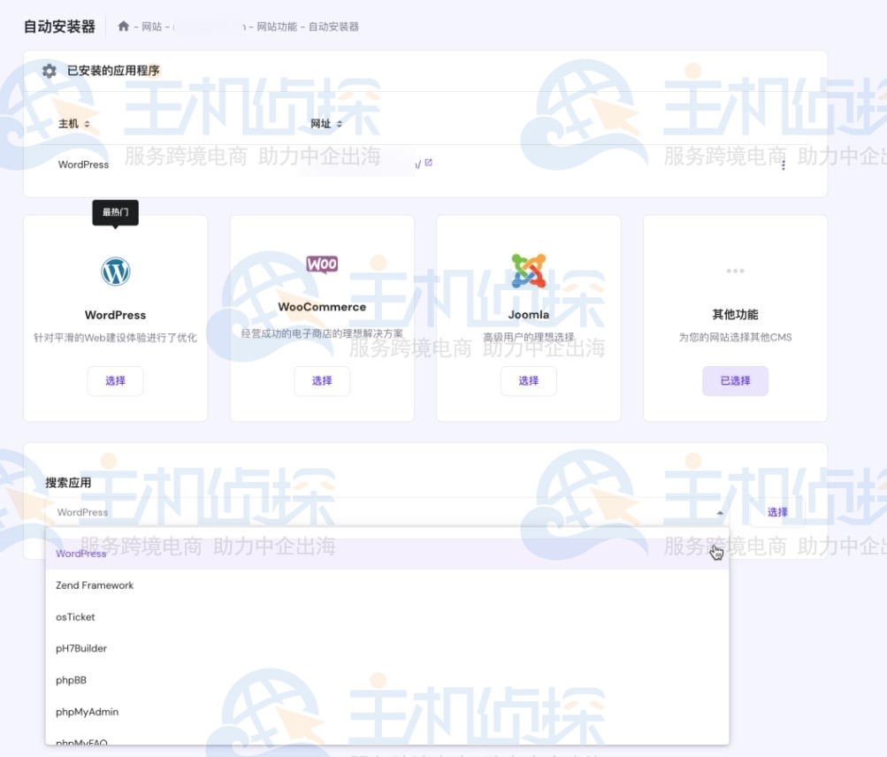Collapse the search application dropdown arrow
Screen dimensions: 887x757
tap(720, 513)
